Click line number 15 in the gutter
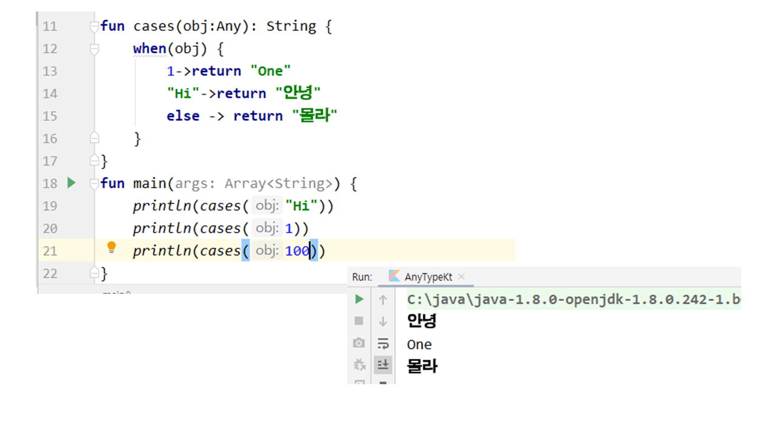Viewport: 777px width, 437px height. click(50, 116)
